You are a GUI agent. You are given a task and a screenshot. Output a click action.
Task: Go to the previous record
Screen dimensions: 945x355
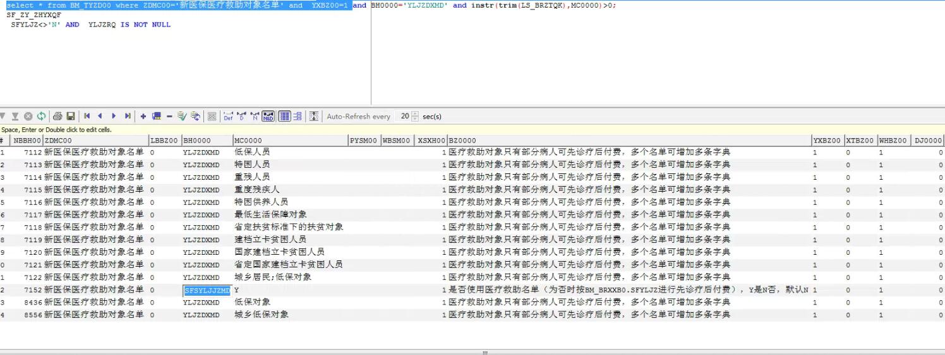point(100,117)
